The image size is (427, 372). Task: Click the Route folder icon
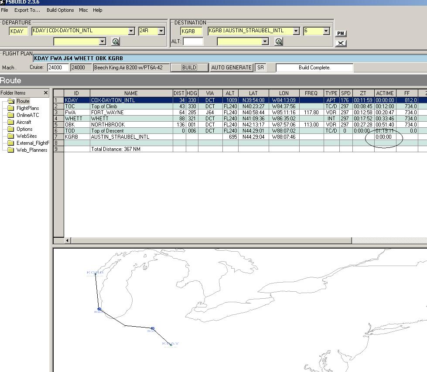click(x=11, y=101)
